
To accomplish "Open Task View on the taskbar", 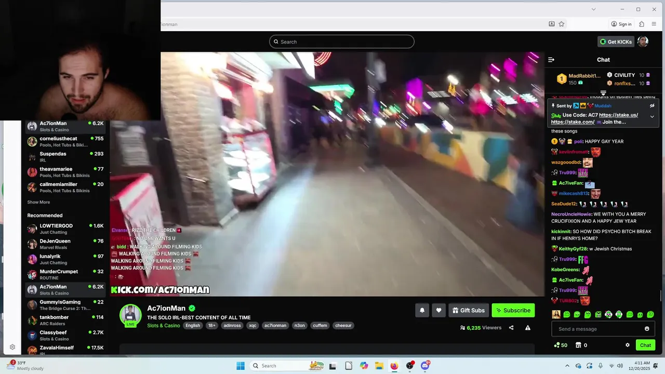I will coord(332,366).
